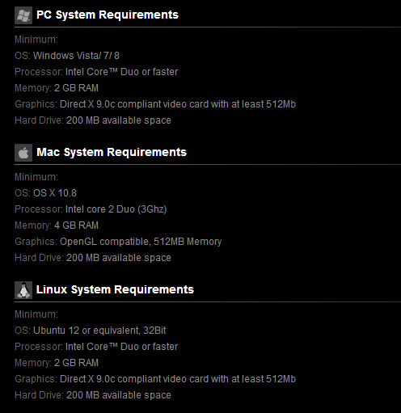This screenshot has width=401, height=413.
Task: Select the PC System Requirements heading
Action: [x=108, y=15]
